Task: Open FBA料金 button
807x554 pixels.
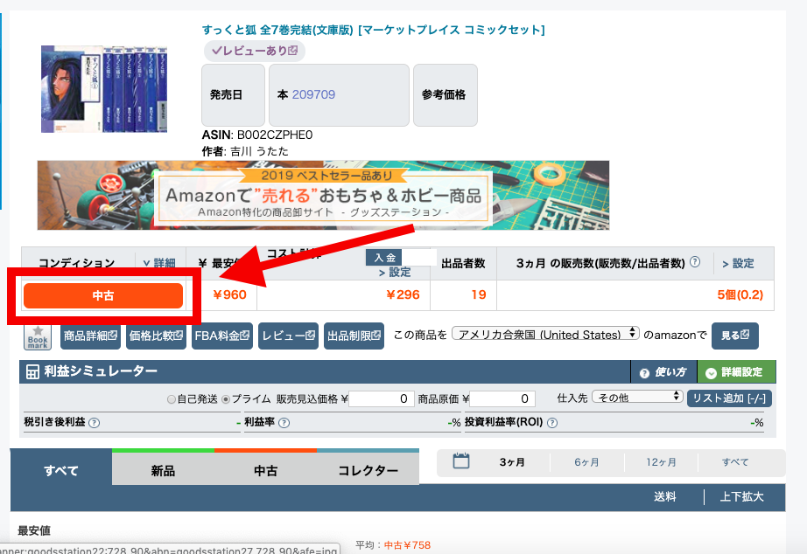Action: pos(222,336)
